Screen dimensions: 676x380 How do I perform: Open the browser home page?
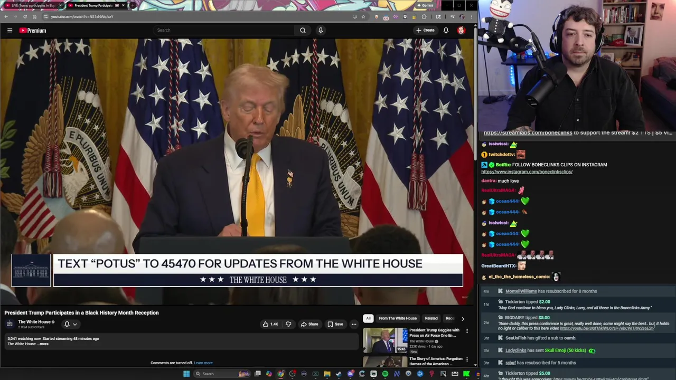click(x=34, y=16)
